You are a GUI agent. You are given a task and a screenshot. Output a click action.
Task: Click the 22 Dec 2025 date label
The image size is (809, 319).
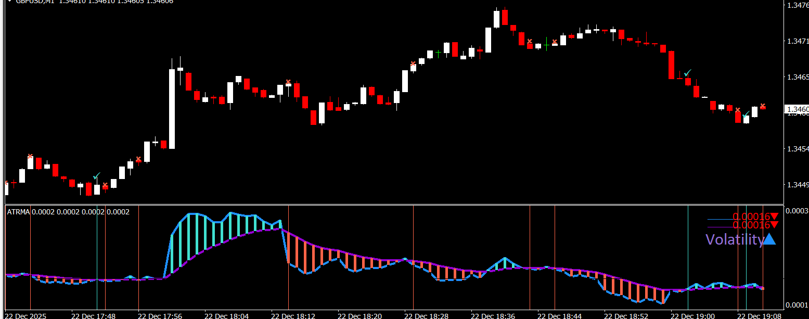click(25, 316)
